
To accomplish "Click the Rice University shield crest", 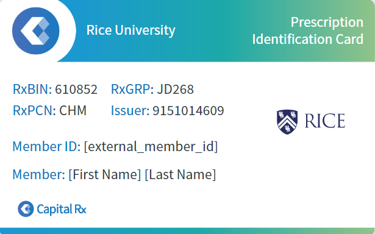I will coord(287,122).
